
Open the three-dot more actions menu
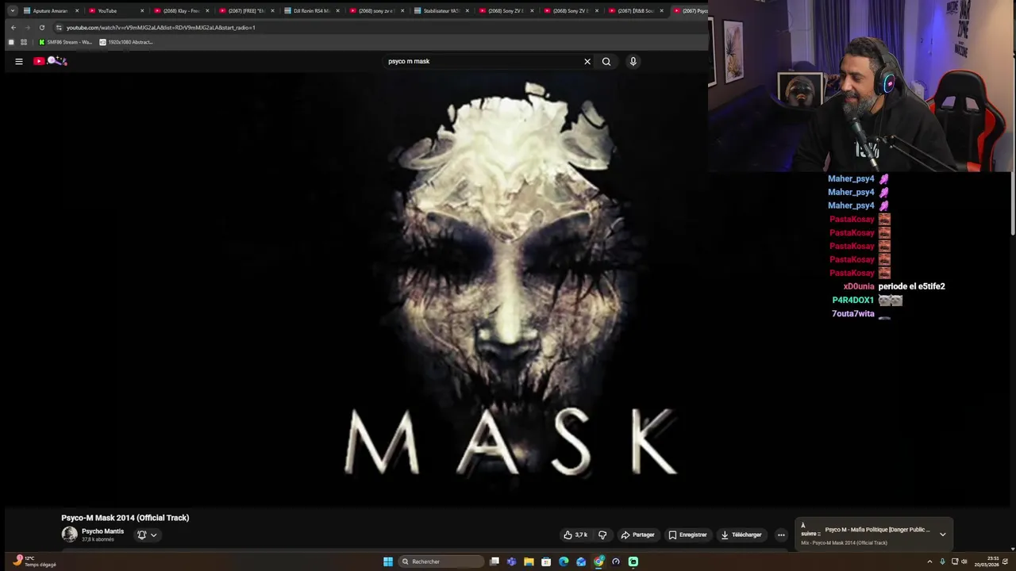click(781, 535)
